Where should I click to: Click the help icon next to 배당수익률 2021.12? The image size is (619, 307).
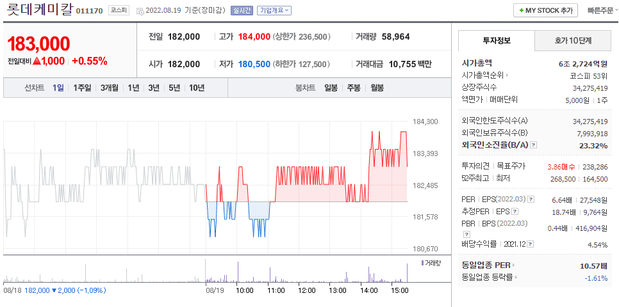(531, 244)
